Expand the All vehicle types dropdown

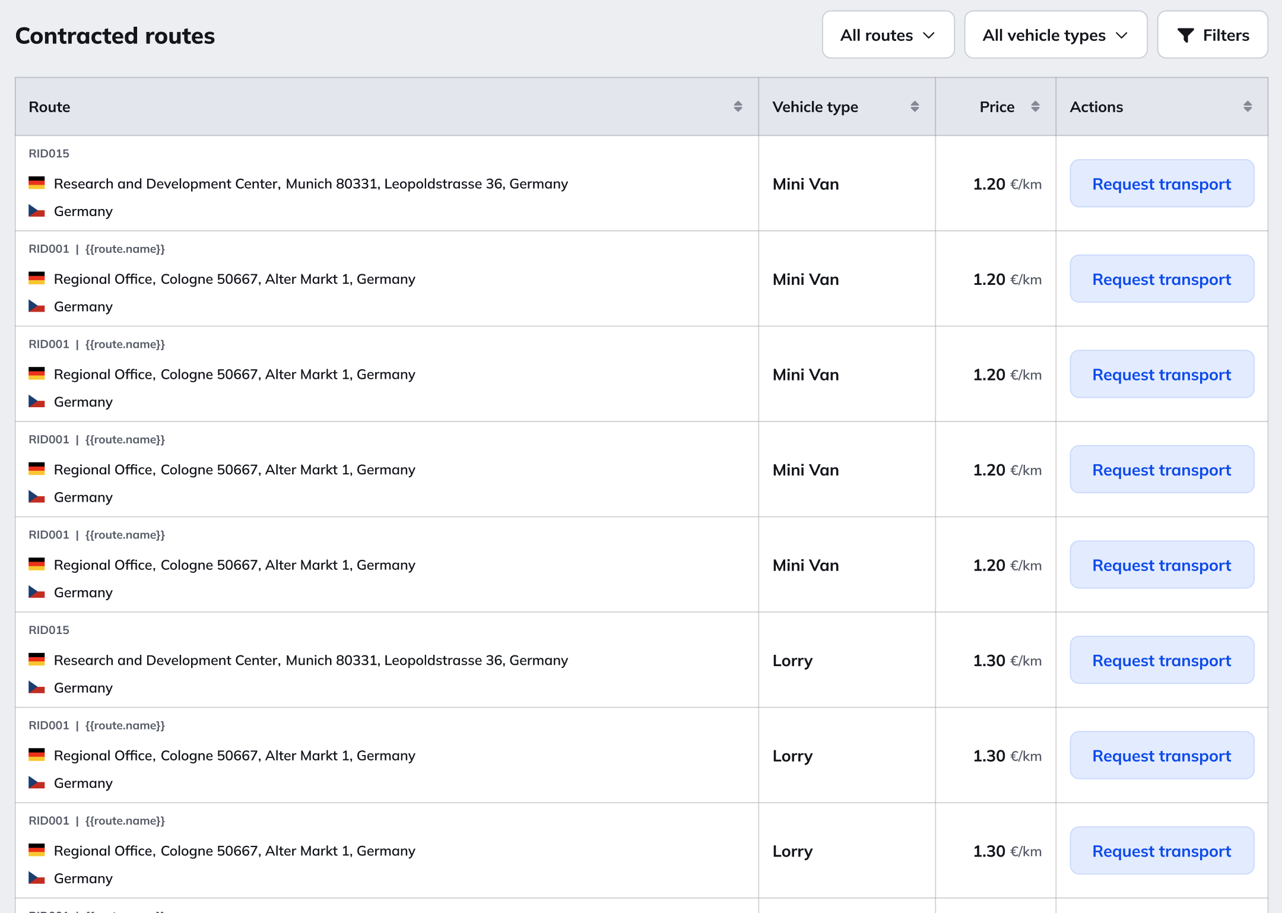[x=1055, y=35]
